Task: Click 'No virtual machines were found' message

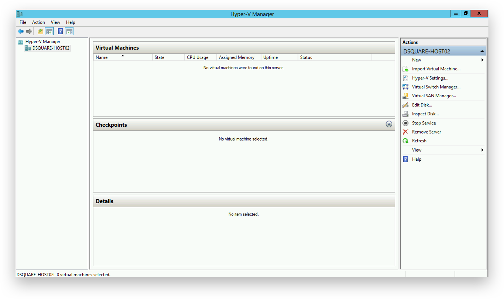Action: point(243,68)
